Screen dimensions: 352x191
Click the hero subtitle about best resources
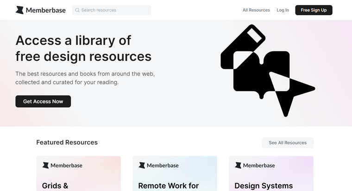coord(85,78)
